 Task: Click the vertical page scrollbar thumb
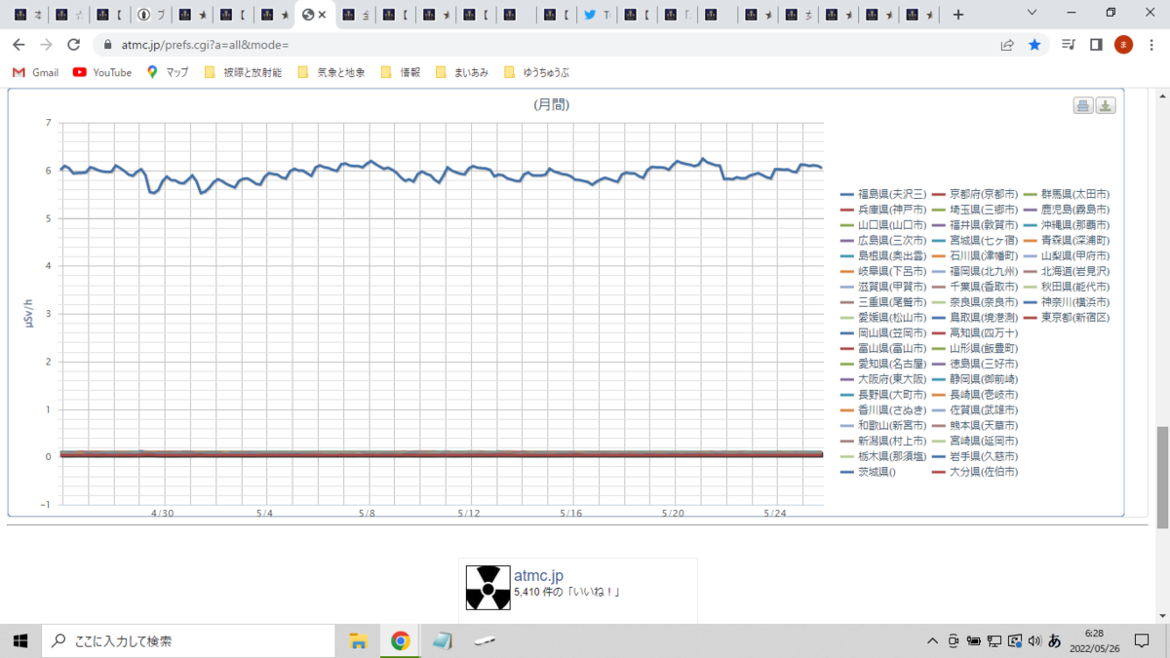[1161, 478]
